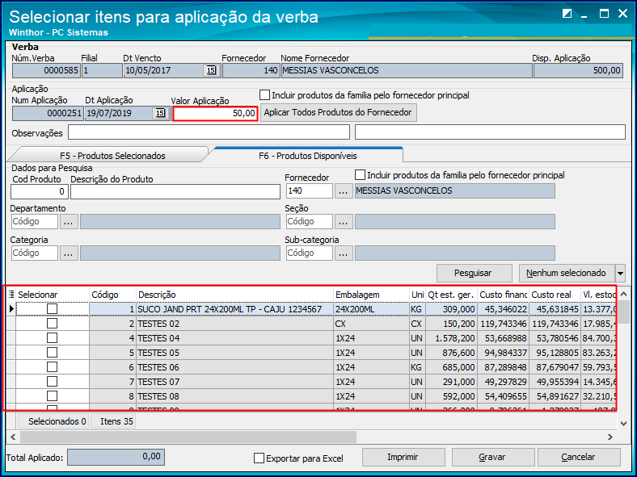This screenshot has width=637, height=477.
Task: Click the Selecionar column header
Action: point(53,295)
